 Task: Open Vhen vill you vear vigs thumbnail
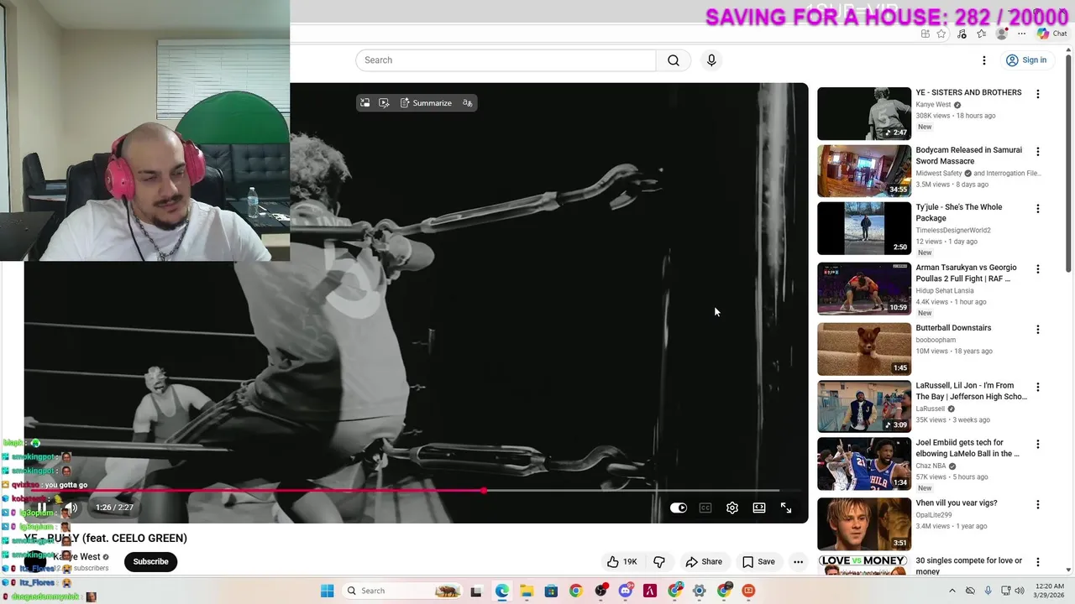click(864, 524)
